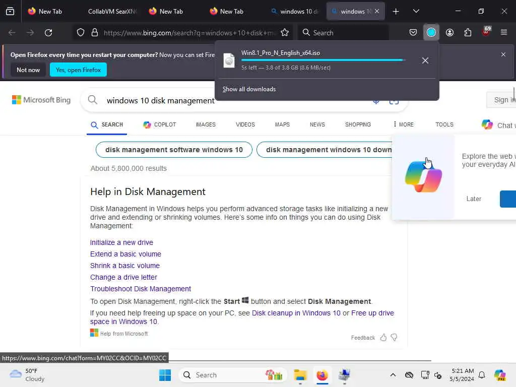The image size is (516, 387).
Task: Click Firefox icon in taskbar
Action: coord(322,375)
